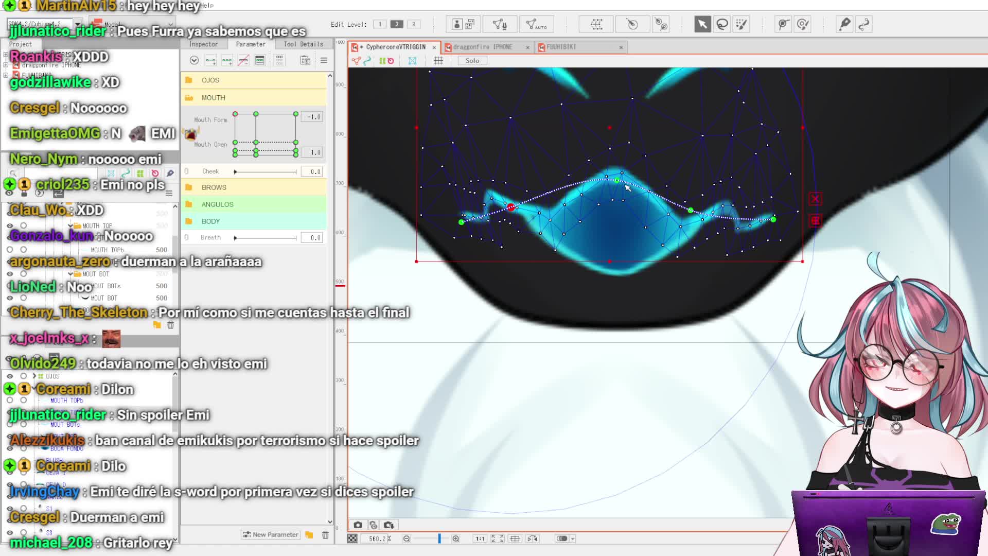This screenshot has height=556, width=988.
Task: Delete the parameter with the trash icon
Action: coord(325,535)
